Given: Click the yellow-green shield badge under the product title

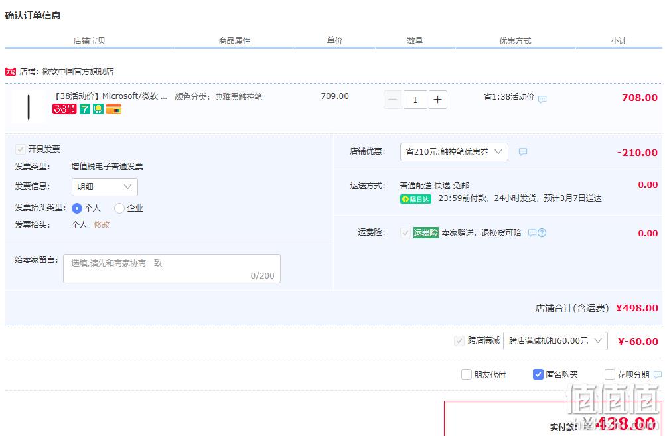Looking at the screenshot, I should click(x=98, y=109).
